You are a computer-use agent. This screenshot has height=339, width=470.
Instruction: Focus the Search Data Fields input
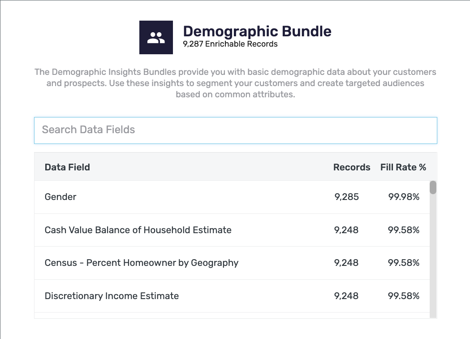pos(236,130)
